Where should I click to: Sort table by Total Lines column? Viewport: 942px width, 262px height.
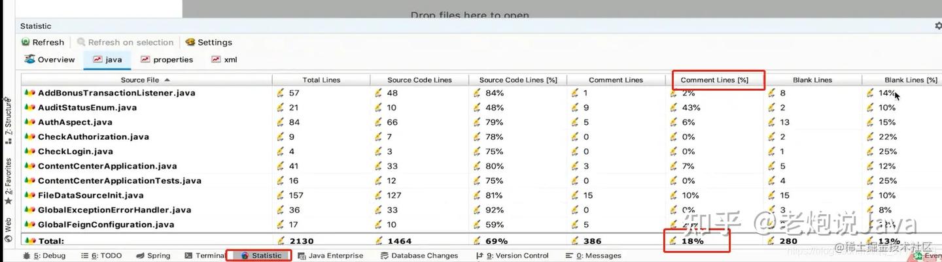point(321,80)
